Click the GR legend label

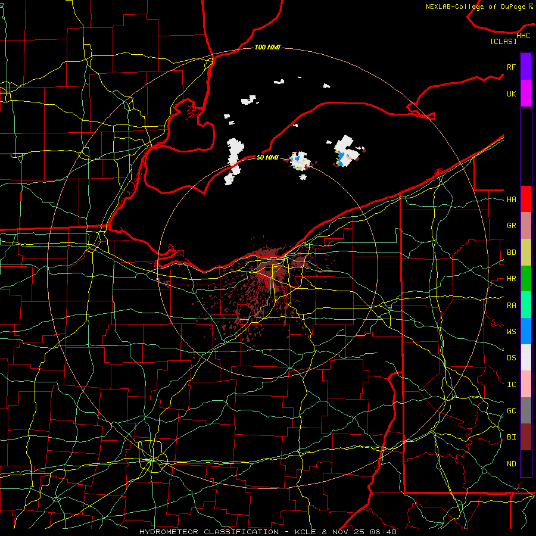click(x=511, y=226)
